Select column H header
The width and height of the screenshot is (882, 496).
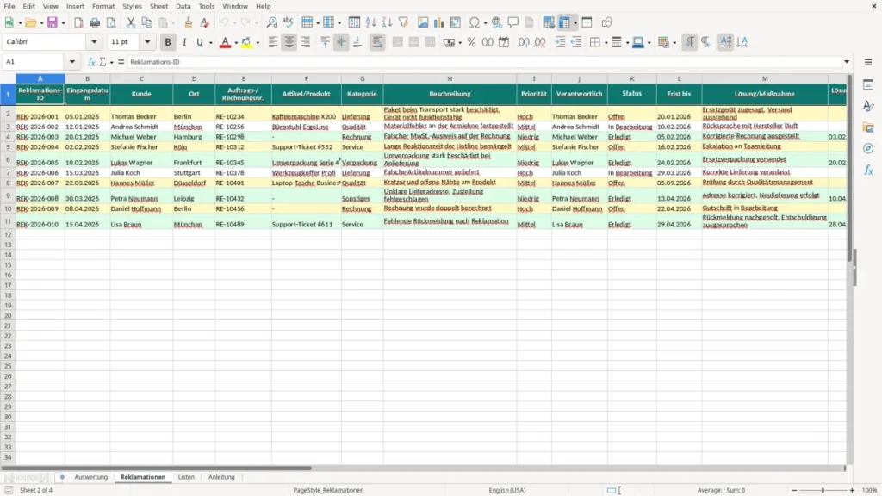(450, 78)
